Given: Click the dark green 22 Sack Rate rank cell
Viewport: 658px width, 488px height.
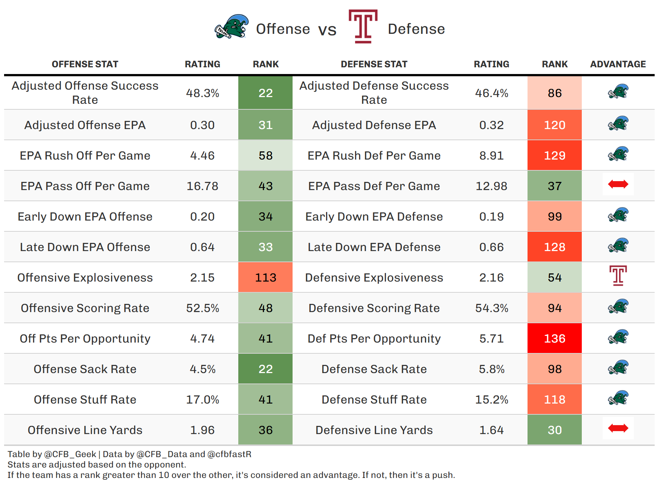Looking at the screenshot, I should point(265,369).
